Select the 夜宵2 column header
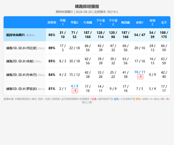Viewport: 174px width, 145px height. point(152,23)
